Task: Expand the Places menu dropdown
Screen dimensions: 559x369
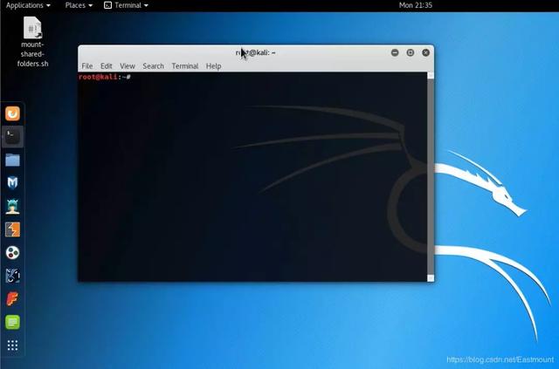Action: pos(79,5)
